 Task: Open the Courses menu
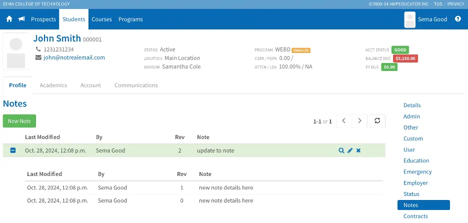[102, 19]
